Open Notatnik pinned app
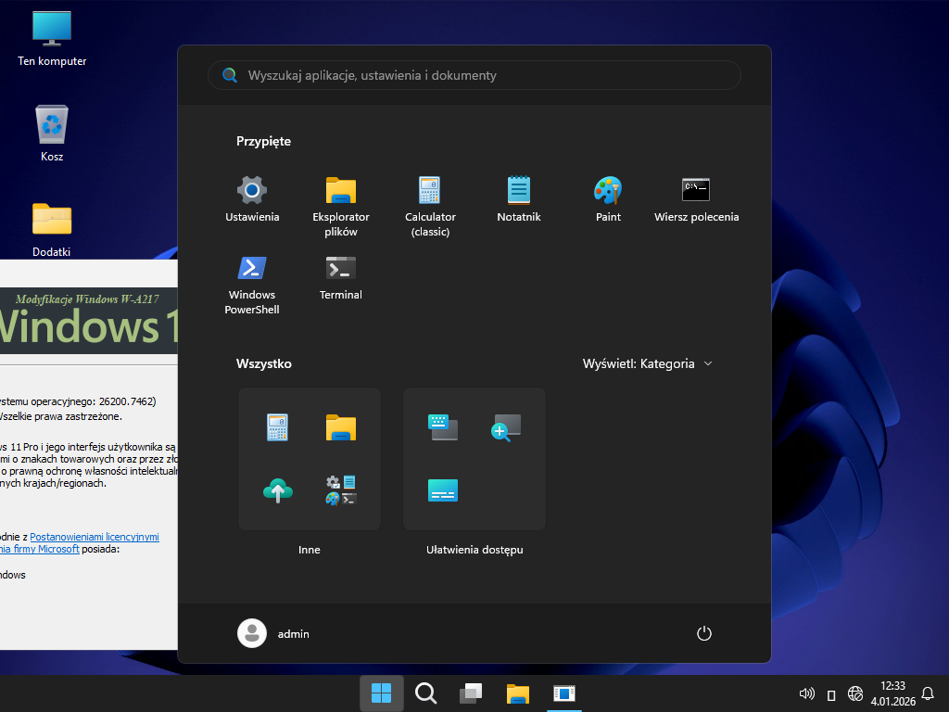The width and height of the screenshot is (949, 712). click(x=519, y=199)
